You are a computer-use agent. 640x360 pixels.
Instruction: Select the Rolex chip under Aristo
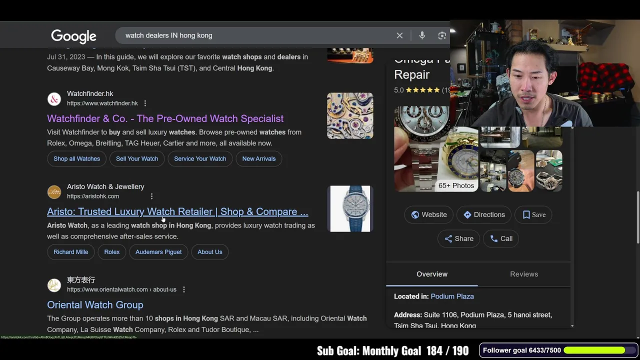[112, 252]
